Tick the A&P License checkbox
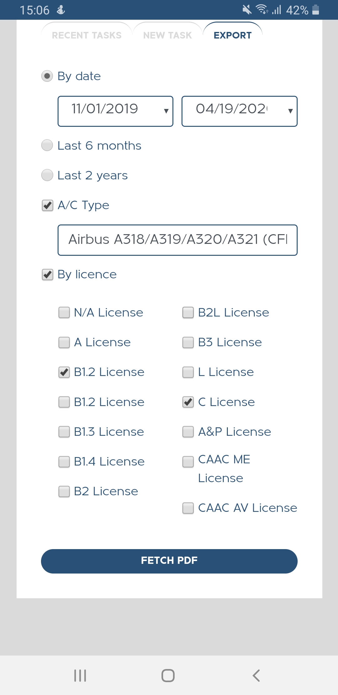 (x=188, y=432)
